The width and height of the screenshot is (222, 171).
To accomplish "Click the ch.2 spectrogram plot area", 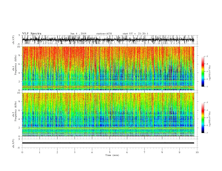I will pos(108,115).
